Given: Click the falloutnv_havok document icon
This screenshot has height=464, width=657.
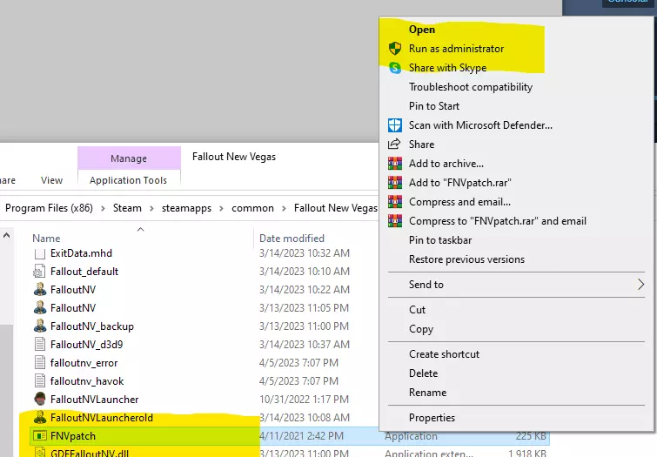Looking at the screenshot, I should tap(40, 381).
